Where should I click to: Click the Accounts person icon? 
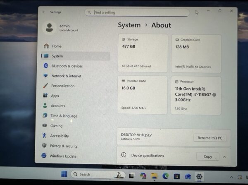click(x=45, y=105)
